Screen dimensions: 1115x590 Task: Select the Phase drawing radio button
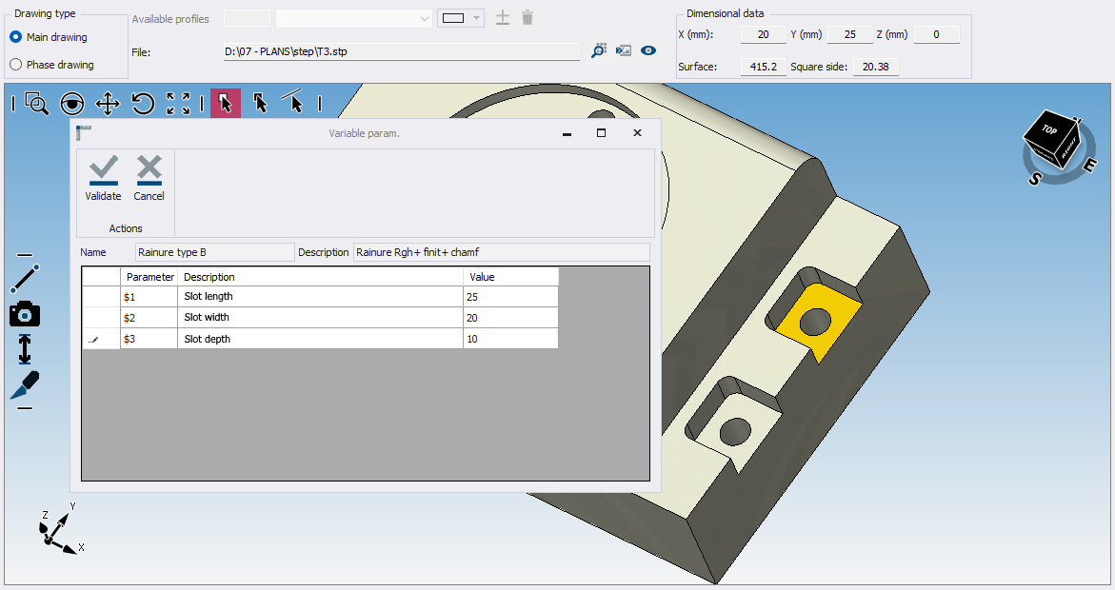[16, 65]
